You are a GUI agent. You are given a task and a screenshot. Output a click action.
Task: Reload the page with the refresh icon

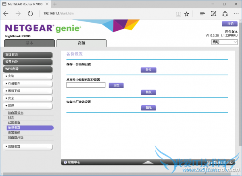click(30, 14)
